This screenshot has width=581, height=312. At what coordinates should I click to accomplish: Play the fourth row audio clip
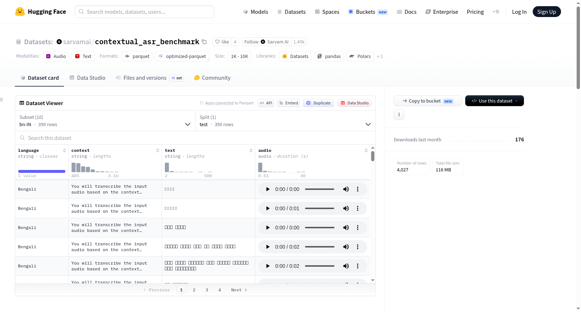point(268,247)
